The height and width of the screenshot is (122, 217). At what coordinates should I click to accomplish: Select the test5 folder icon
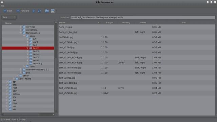31,57
